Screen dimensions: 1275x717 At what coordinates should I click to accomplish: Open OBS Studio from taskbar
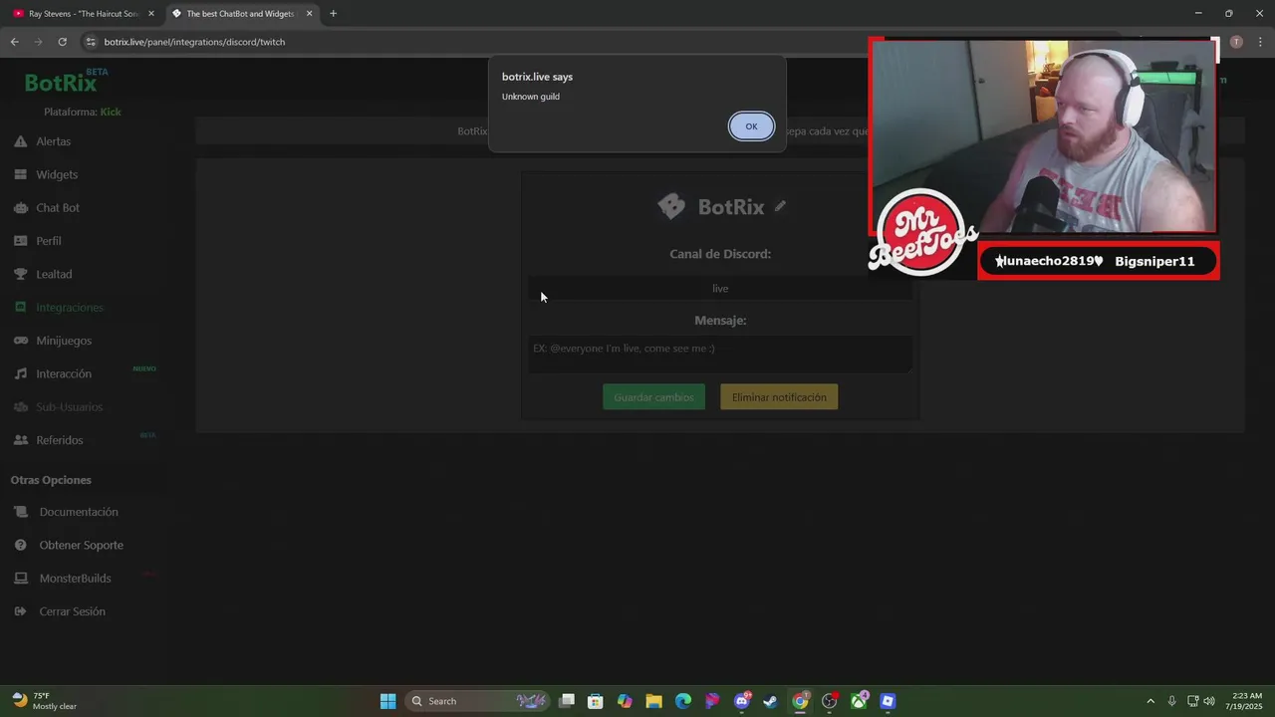coord(829,701)
